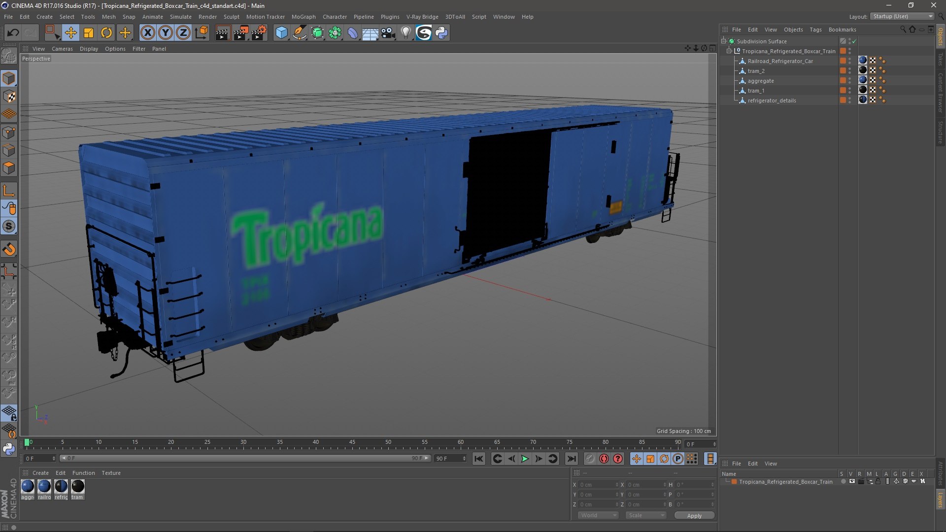Add floor environment icon
946x532 pixels.
[371, 33]
